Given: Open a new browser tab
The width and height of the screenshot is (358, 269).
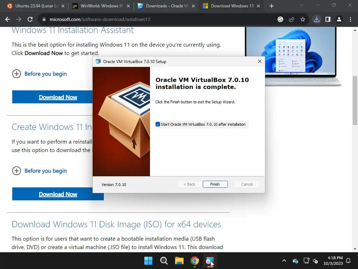Looking at the screenshot, I should point(271,6).
